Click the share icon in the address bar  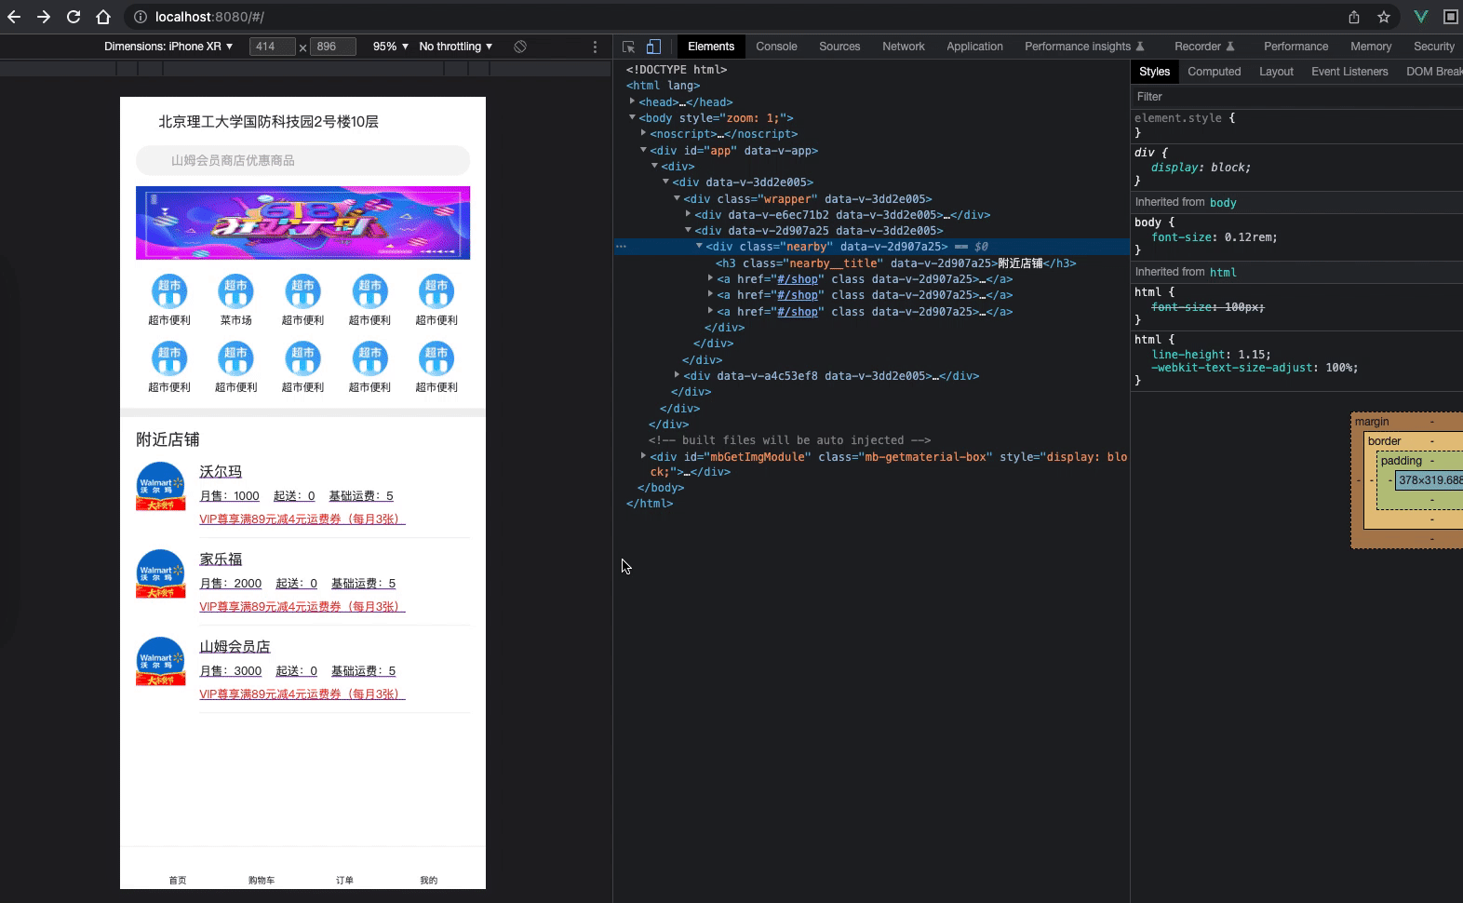click(1354, 17)
